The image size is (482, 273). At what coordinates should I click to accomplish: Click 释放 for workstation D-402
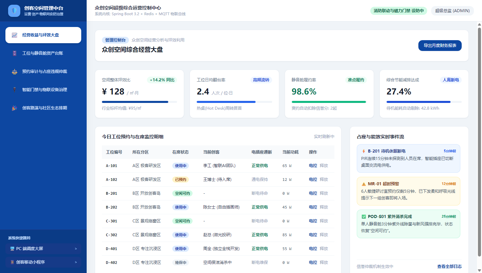tap(324, 263)
